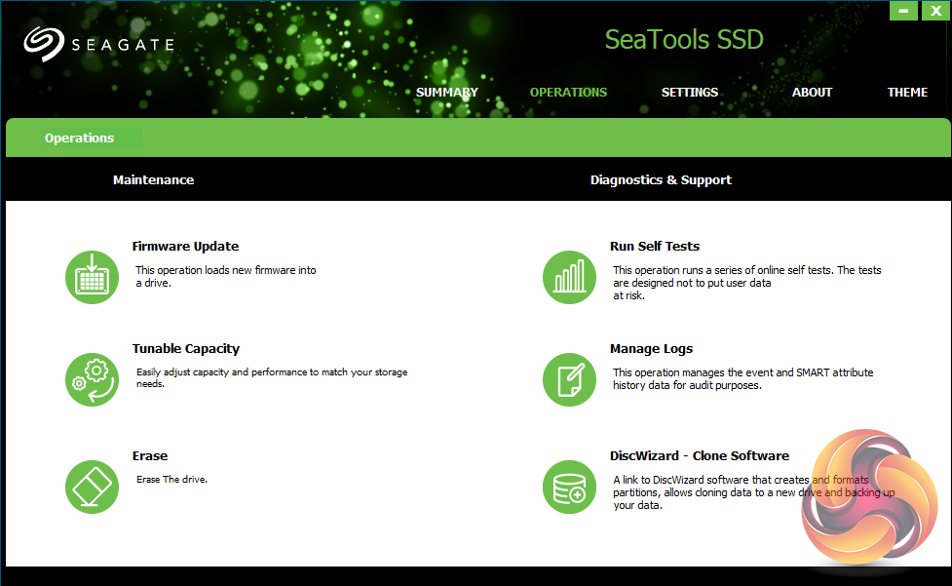Click 'Easily adjust capacity and performance' text

coord(272,377)
